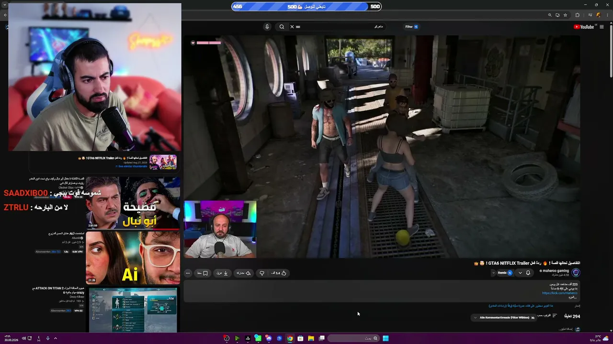Dislike the video with thumbs-down icon
This screenshot has width=613, height=344.
(x=261, y=273)
